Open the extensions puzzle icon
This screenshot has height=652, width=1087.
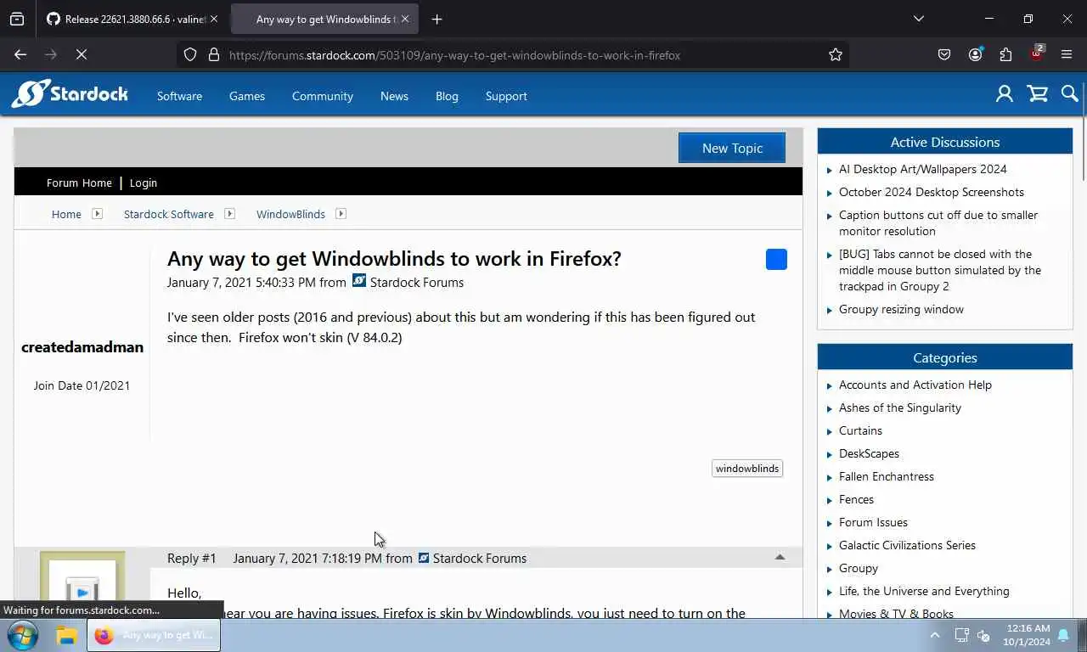pos(1005,54)
